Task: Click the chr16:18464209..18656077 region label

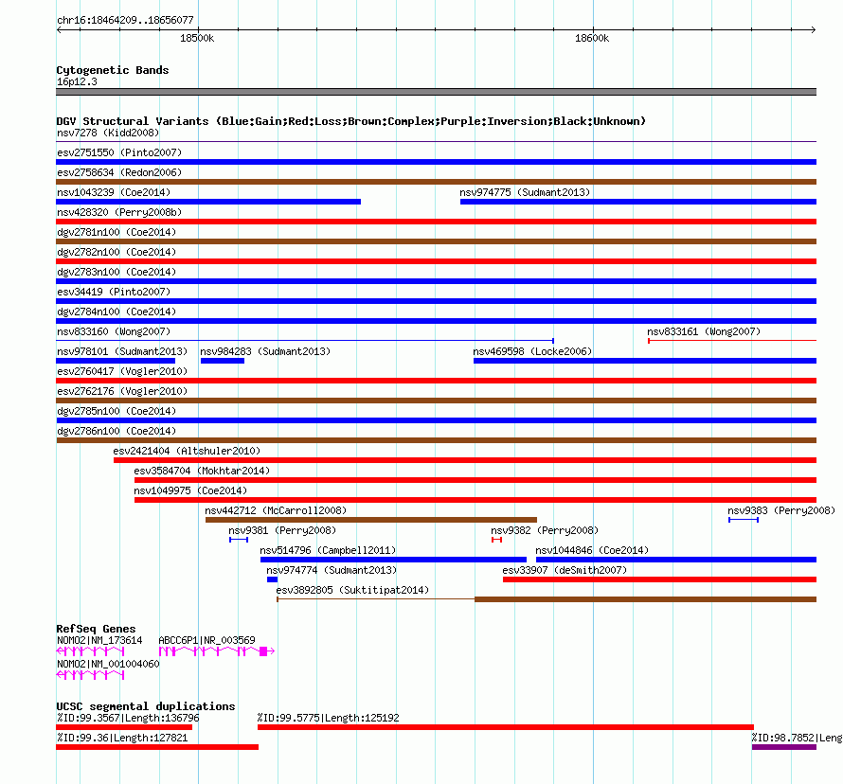Action: tap(125, 20)
